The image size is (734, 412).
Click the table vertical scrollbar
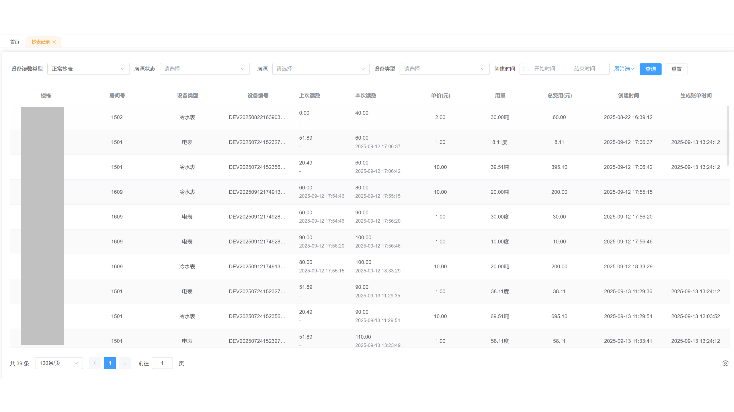coord(728,136)
